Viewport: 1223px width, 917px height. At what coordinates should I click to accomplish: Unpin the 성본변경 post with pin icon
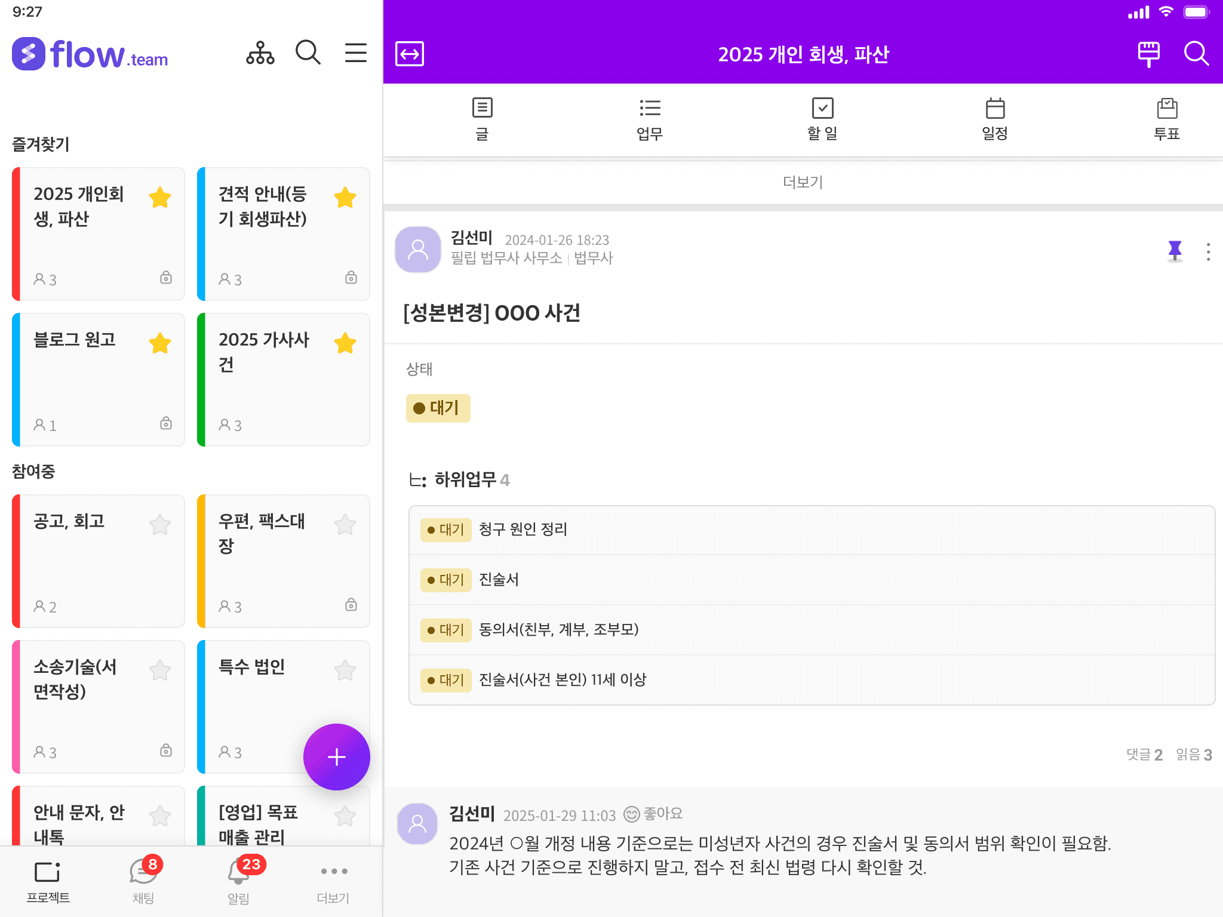pyautogui.click(x=1175, y=251)
